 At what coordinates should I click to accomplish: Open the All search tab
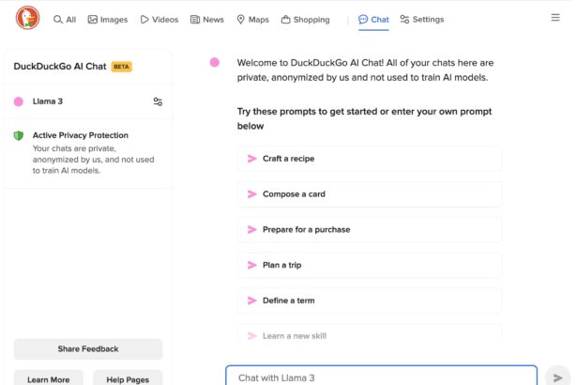coord(65,20)
